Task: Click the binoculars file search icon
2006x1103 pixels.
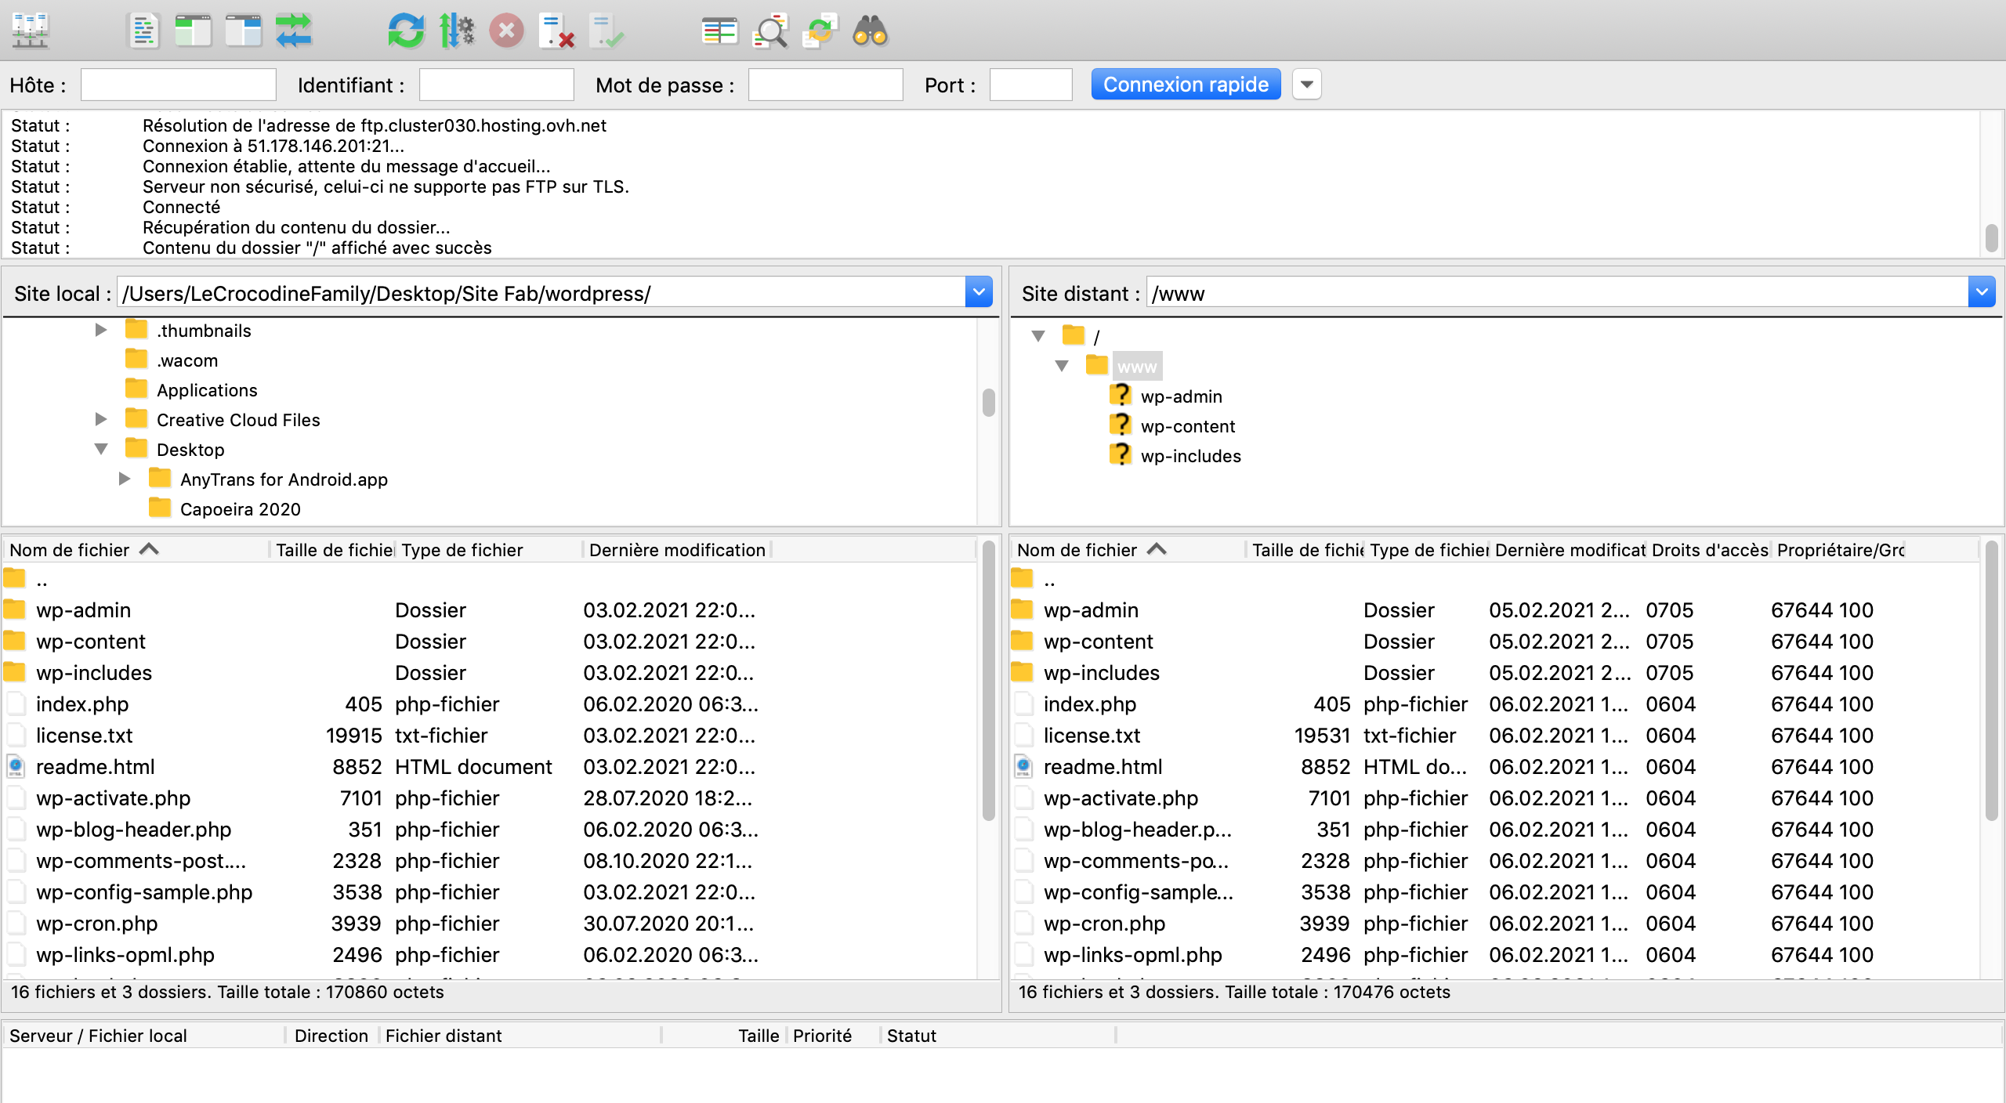Action: pyautogui.click(x=870, y=31)
